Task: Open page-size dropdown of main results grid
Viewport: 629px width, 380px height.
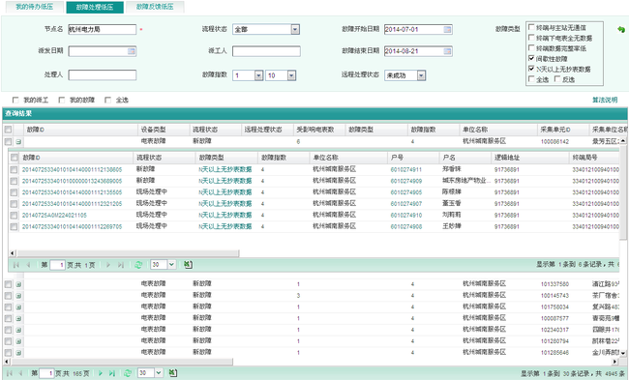Action: click(159, 373)
